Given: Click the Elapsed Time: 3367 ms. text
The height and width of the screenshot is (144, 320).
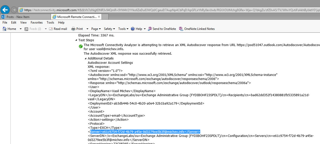Looking at the screenshot, I should click(96, 35).
